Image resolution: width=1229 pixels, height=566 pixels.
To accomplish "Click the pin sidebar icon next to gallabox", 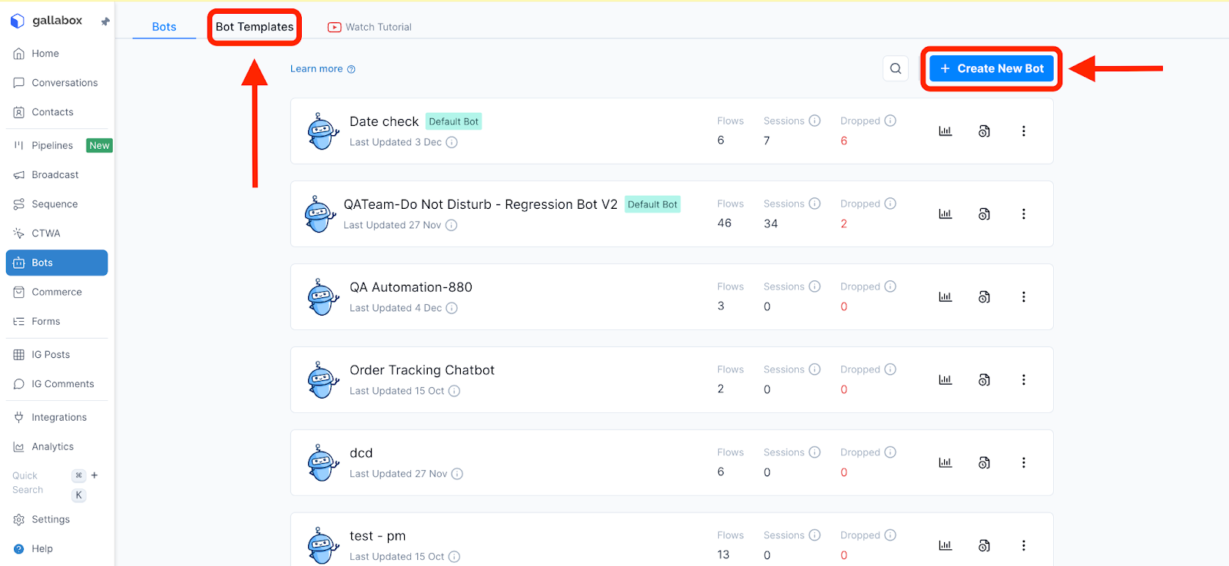I will tap(105, 22).
